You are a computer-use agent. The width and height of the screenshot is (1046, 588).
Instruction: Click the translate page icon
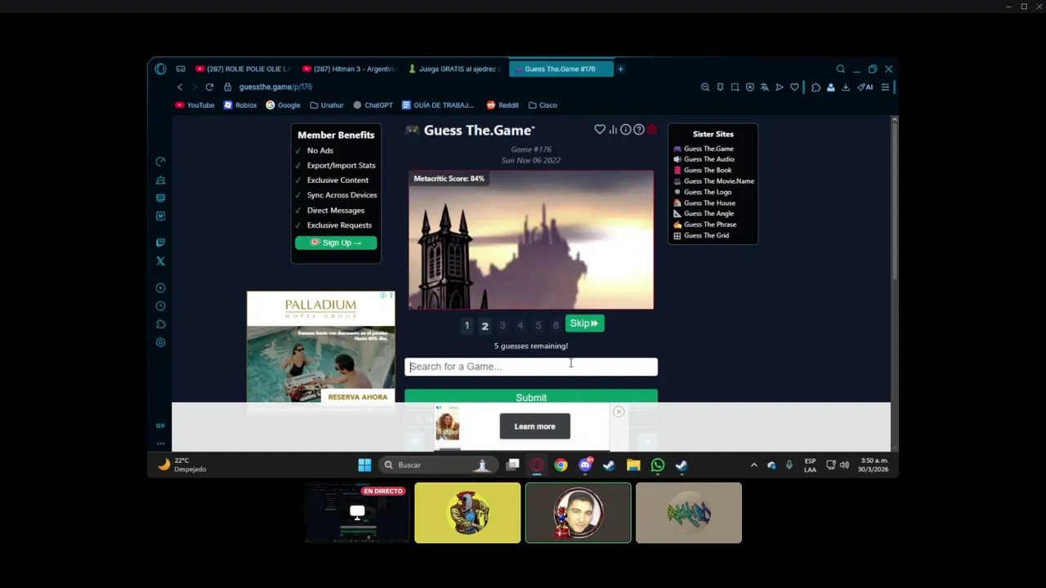[x=764, y=87]
